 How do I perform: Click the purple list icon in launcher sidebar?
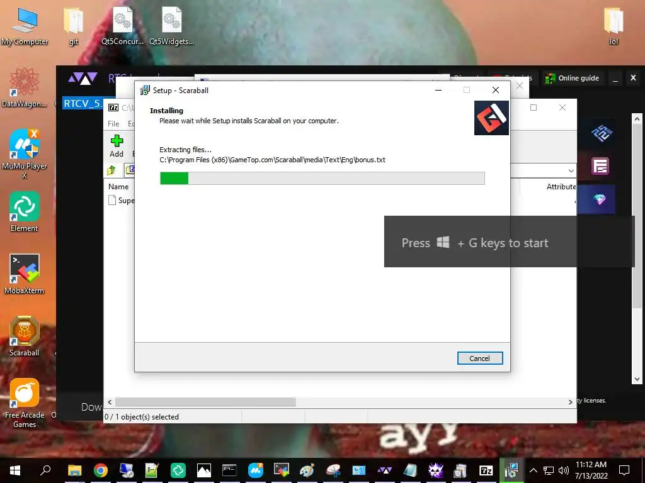click(600, 166)
